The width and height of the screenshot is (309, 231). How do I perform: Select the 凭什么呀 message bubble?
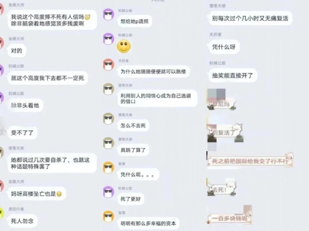click(x=224, y=47)
